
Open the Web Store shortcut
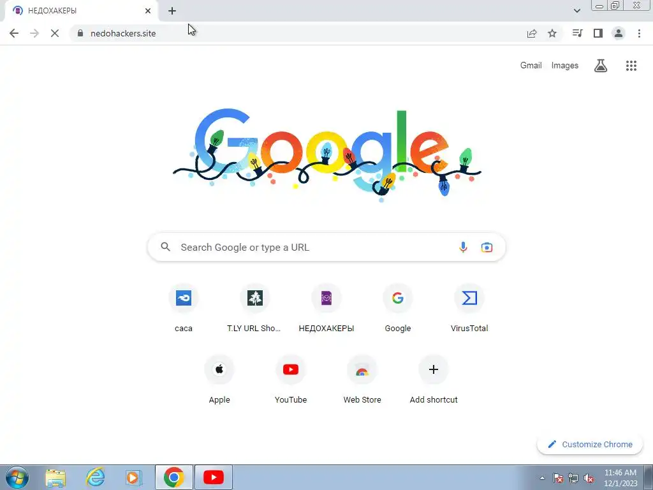click(x=362, y=380)
